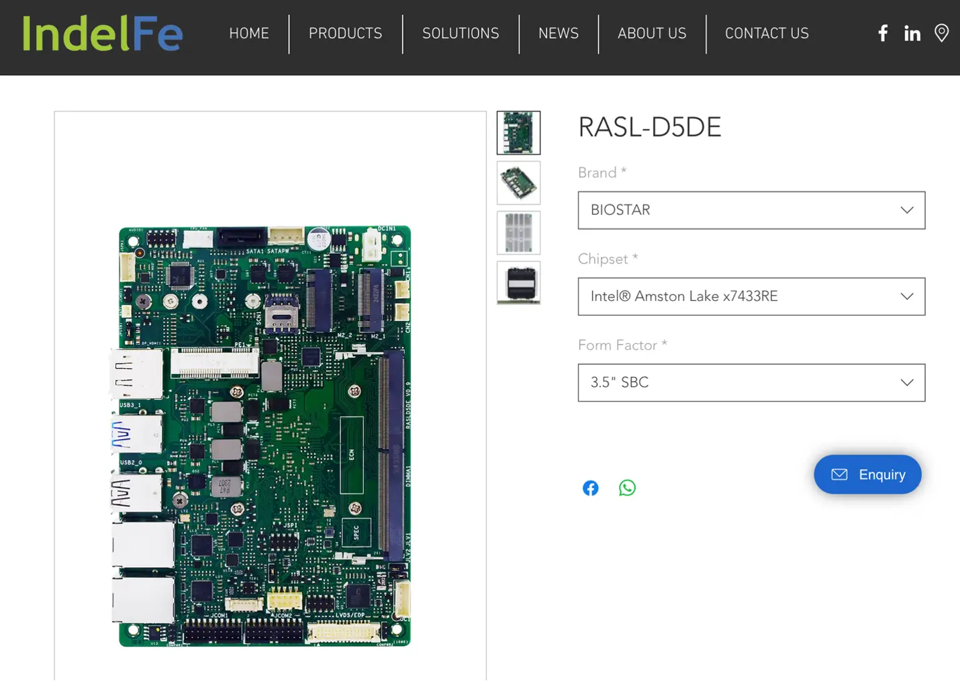Select second angled board thumbnail

518,183
